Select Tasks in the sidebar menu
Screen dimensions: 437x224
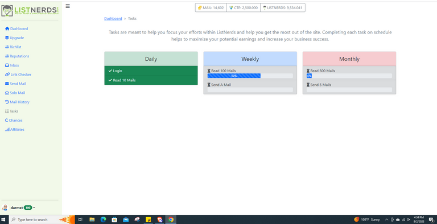click(11, 111)
